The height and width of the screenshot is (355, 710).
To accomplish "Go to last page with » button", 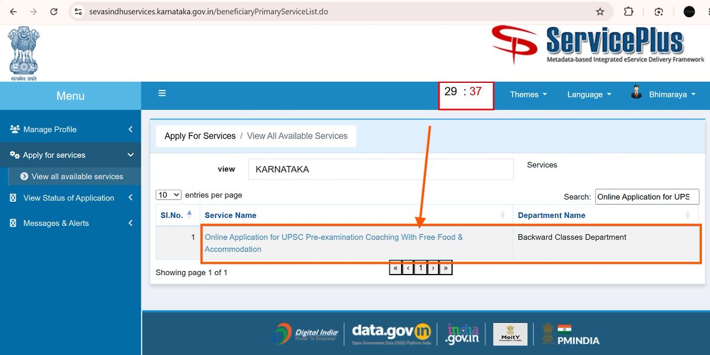I will (x=446, y=268).
